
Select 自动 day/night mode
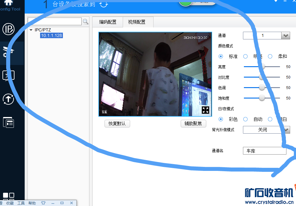pos(245,119)
